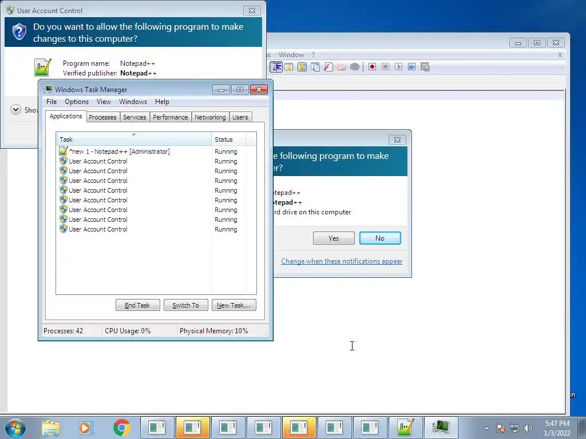This screenshot has width=586, height=439.
Task: Click No in the UAC dialog
Action: [380, 238]
